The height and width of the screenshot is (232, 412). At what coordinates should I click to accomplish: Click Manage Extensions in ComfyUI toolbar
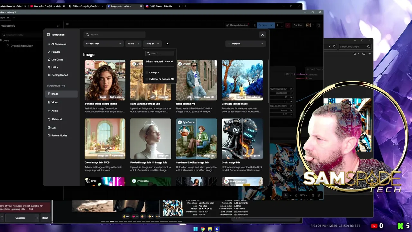pyautogui.click(x=237, y=25)
